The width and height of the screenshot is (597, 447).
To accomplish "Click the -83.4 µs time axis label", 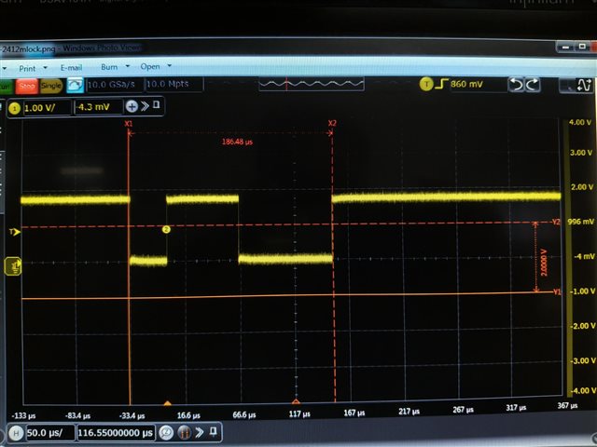I will [x=77, y=416].
